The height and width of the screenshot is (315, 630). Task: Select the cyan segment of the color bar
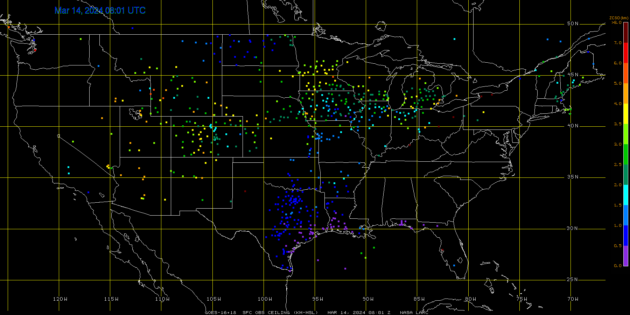pyautogui.click(x=626, y=195)
